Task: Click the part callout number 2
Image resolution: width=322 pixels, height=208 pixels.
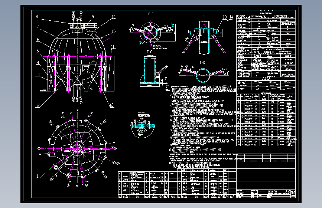Action: 38,105
